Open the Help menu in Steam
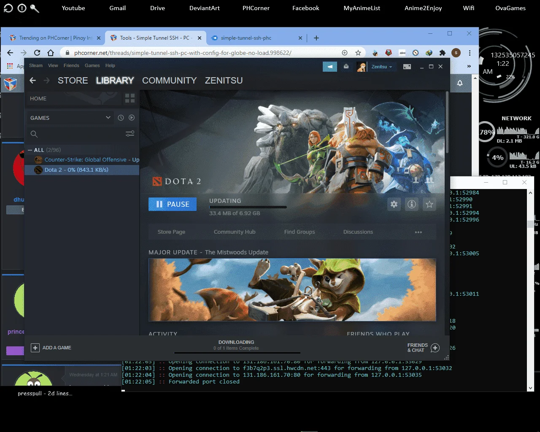This screenshot has height=432, width=540. click(110, 65)
